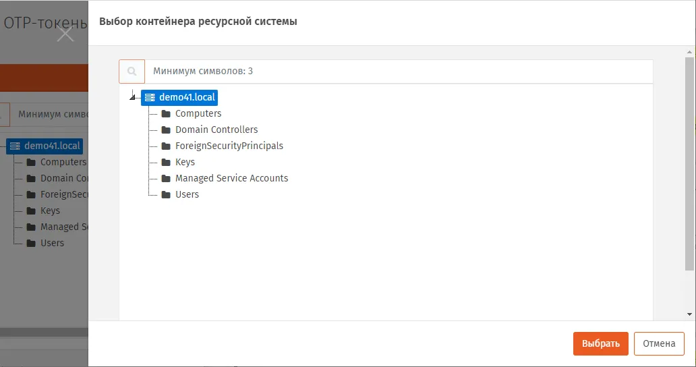Select Domain Controllers in the tree

pos(216,130)
